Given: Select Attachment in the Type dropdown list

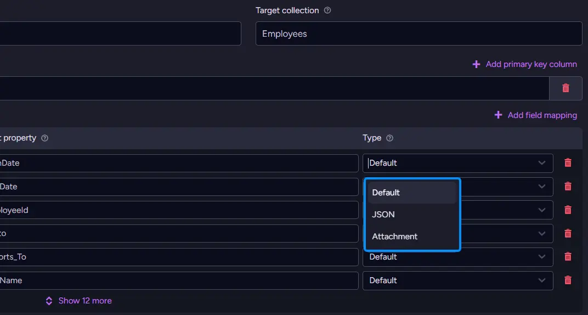Looking at the screenshot, I should [412, 237].
